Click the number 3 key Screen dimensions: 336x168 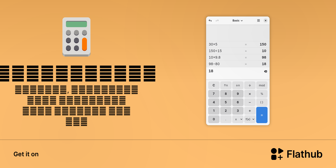pos(238,111)
